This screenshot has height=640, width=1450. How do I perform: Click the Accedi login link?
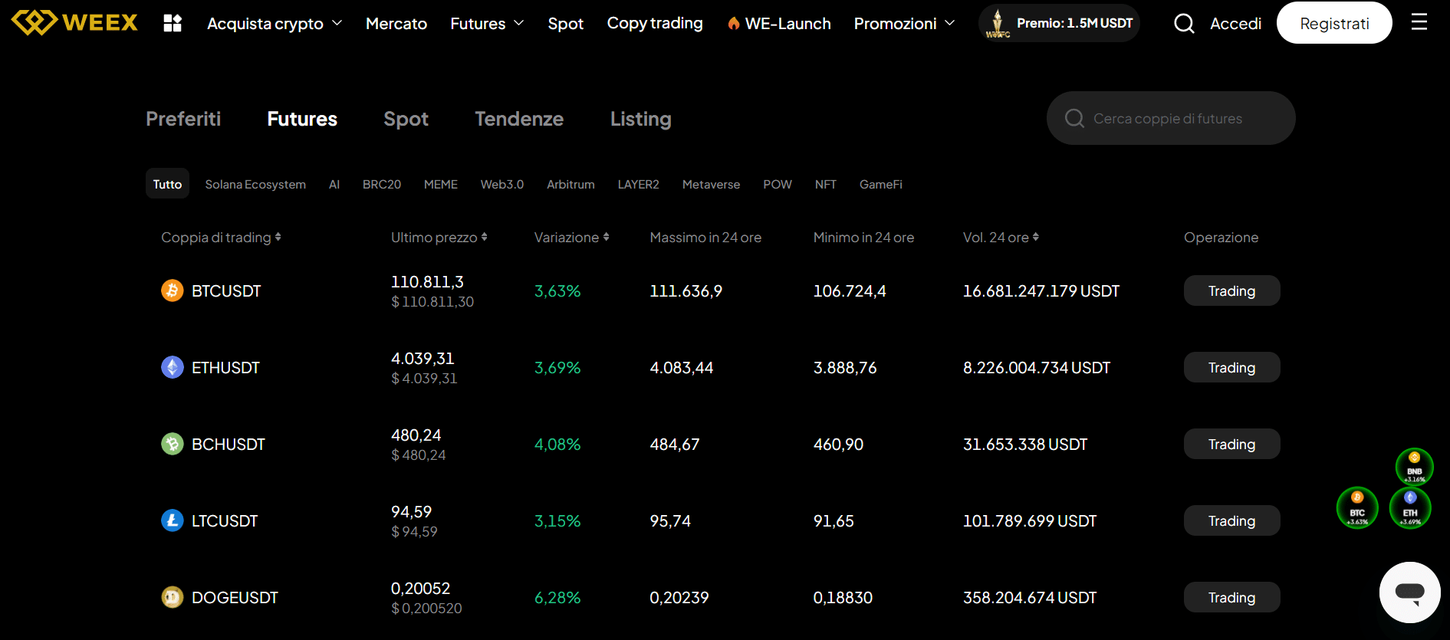pos(1235,24)
